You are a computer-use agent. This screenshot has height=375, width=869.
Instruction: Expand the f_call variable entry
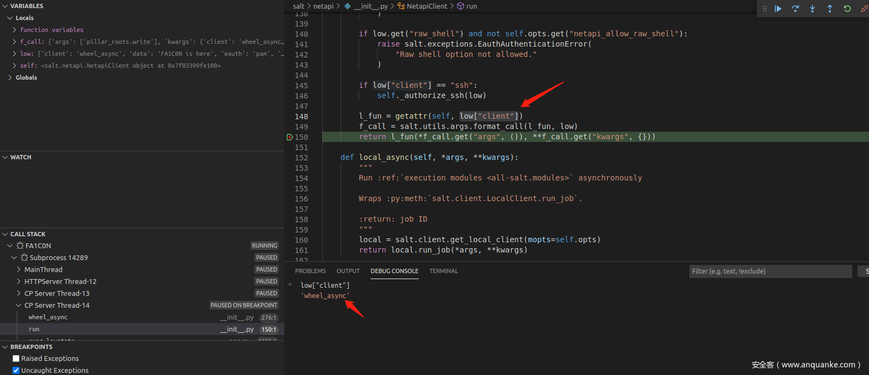pyautogui.click(x=14, y=42)
